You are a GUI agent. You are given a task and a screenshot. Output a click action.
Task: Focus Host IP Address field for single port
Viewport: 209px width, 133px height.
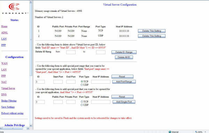101,102
